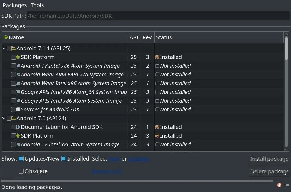The height and width of the screenshot is (192, 291).
Task: Click the Android TV API 25 system image icon
Action: 18,66
